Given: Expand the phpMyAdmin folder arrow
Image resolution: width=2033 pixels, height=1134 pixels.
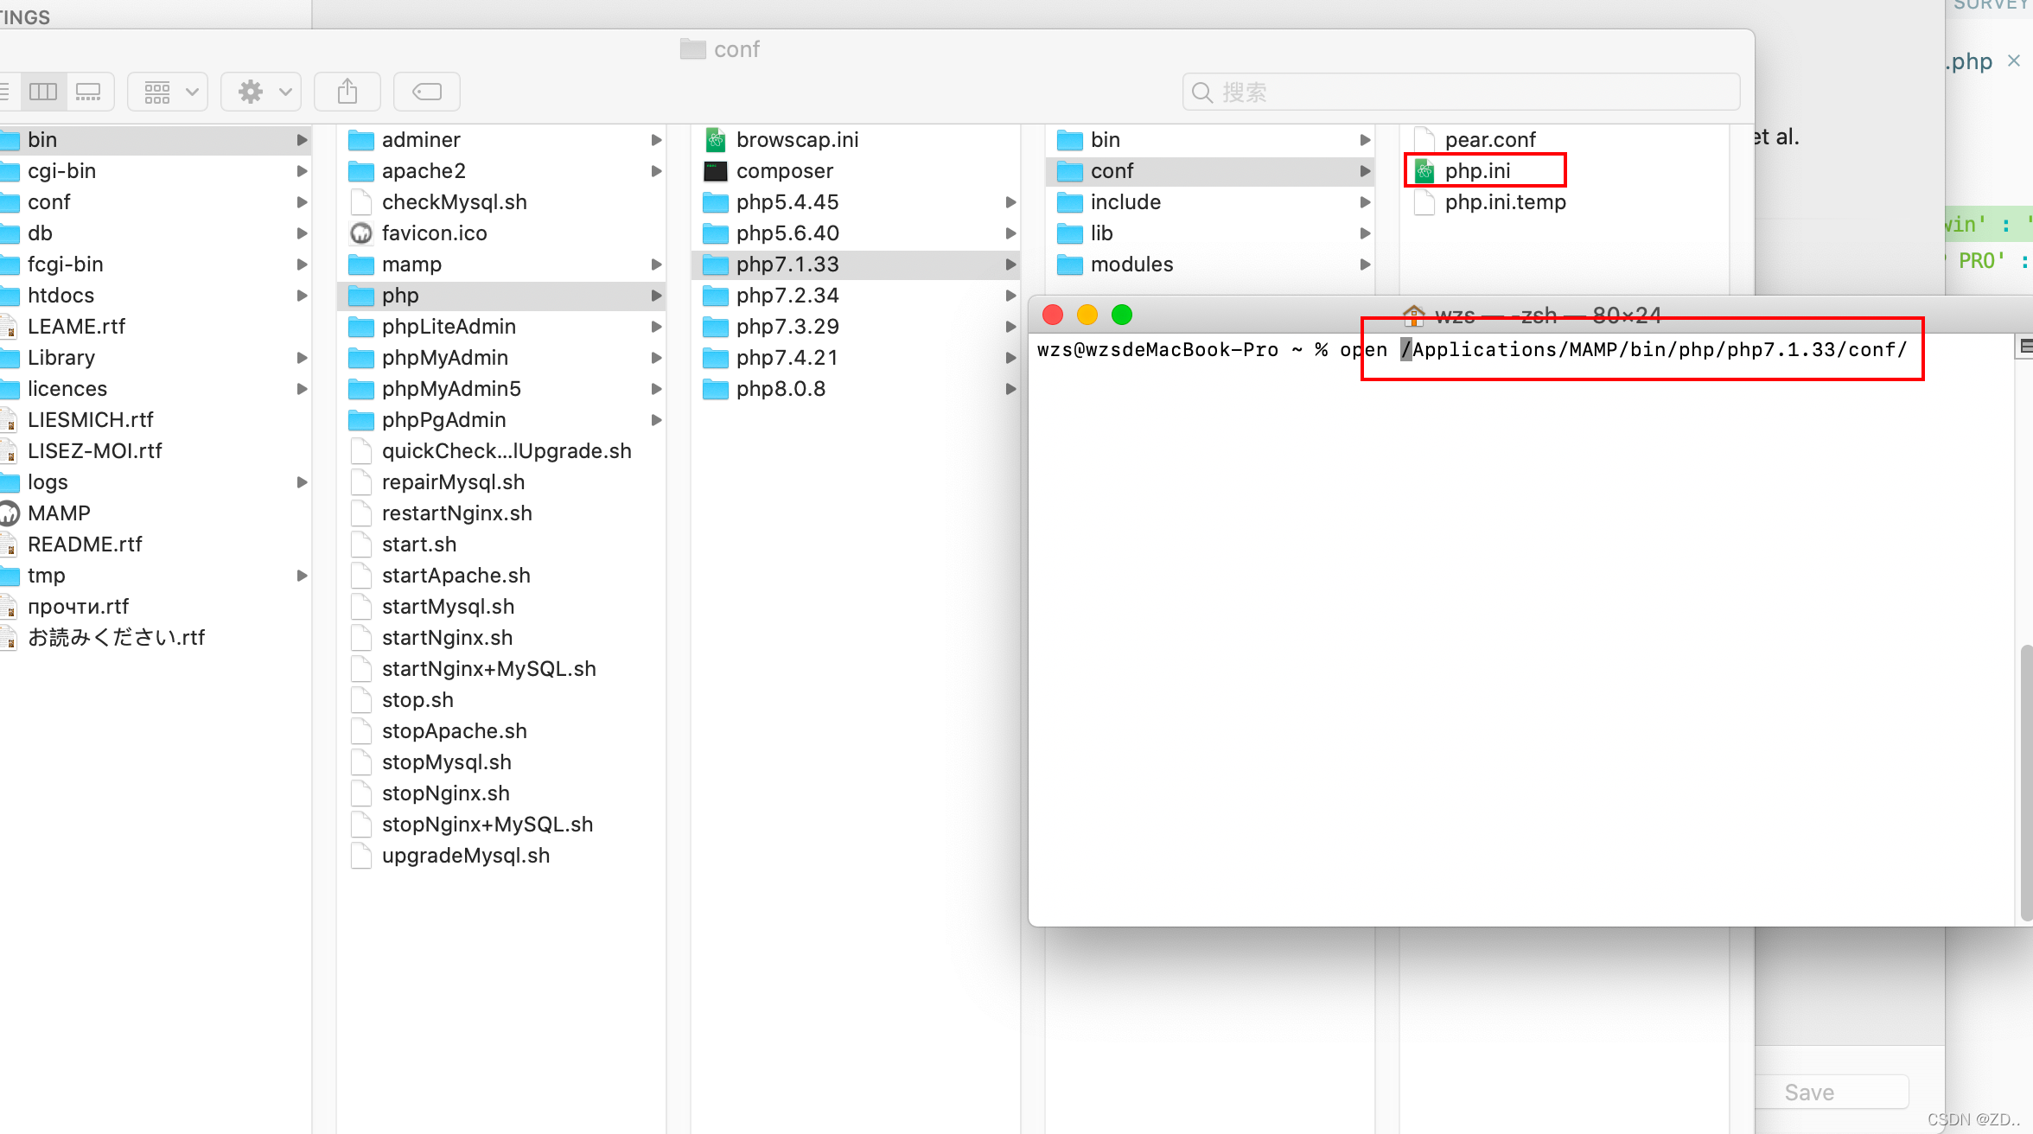Looking at the screenshot, I should pos(656,358).
